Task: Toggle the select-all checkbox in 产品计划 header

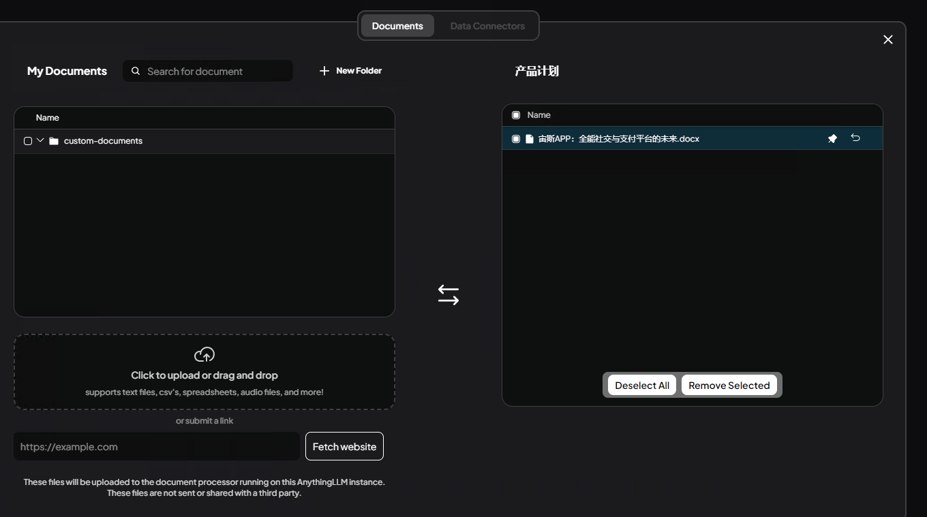Action: tap(516, 115)
